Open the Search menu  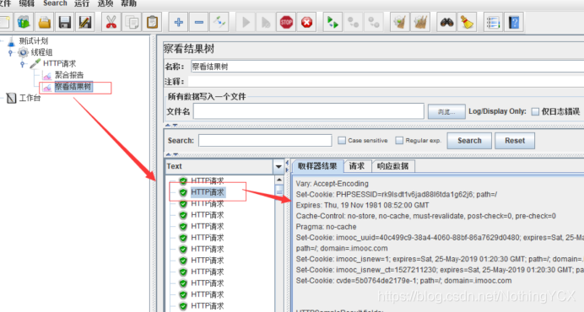pyautogui.click(x=55, y=3)
